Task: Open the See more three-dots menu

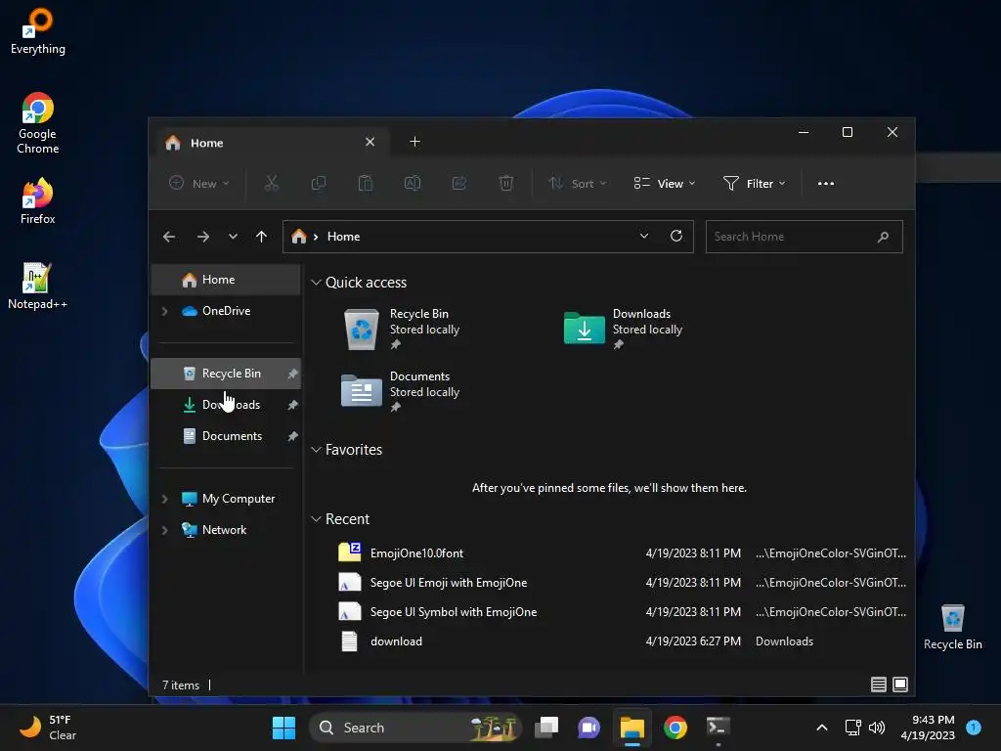Action: (x=825, y=183)
